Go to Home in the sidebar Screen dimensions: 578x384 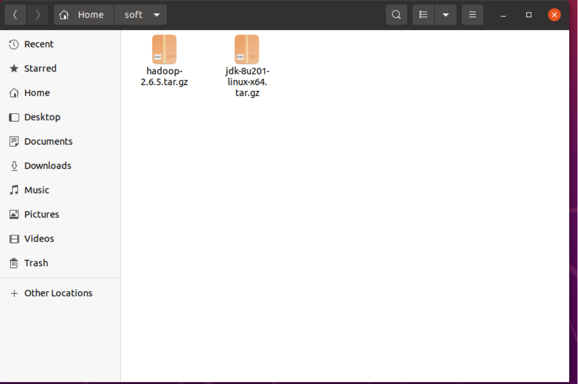[60, 93]
